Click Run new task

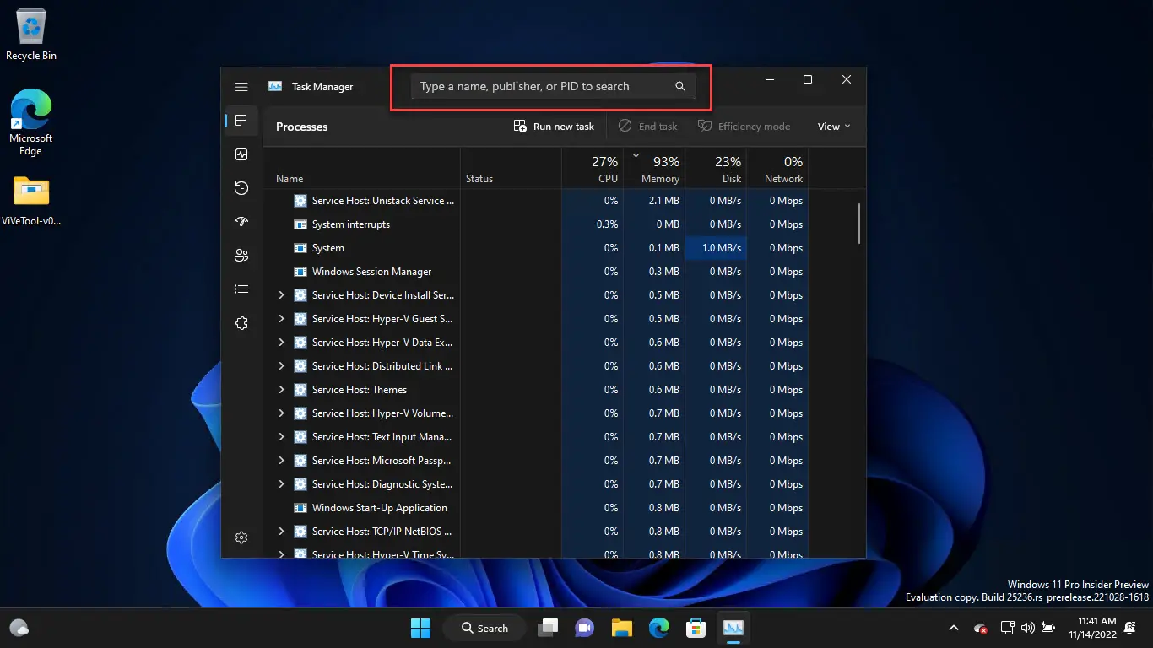click(554, 127)
